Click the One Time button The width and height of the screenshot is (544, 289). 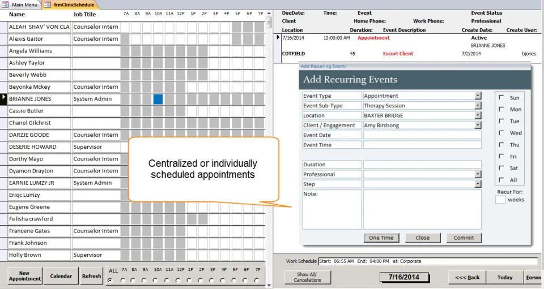coord(381,238)
